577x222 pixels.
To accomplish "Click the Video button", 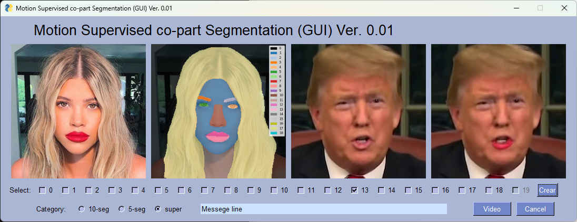I will [492, 209].
